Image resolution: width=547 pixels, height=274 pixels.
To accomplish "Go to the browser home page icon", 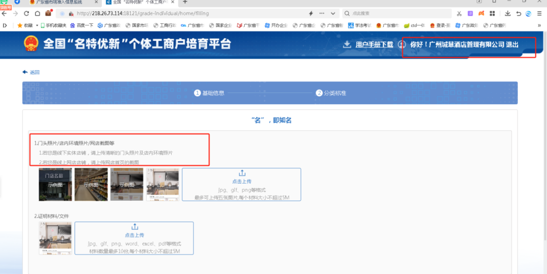I will (37, 13).
